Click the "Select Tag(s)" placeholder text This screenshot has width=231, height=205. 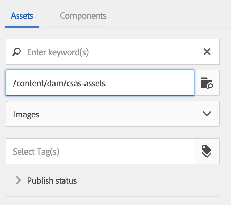tap(36, 152)
